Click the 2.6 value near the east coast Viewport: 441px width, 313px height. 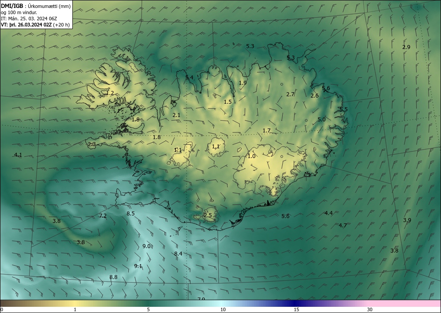[x=314, y=96]
